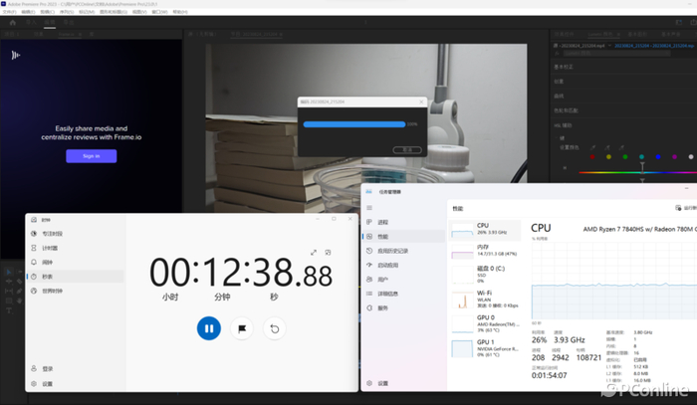Click the Home icon in Premiere Pro
697x405 pixels.
tap(12, 22)
